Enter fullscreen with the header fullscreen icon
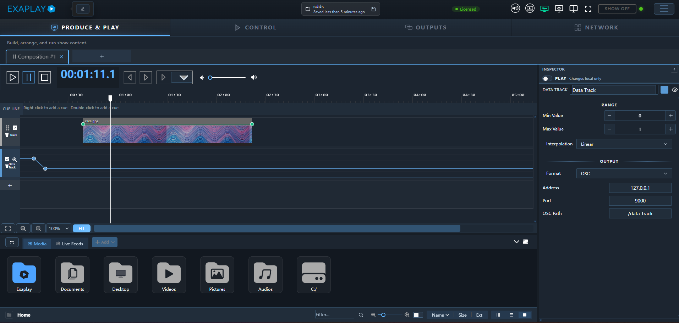 tap(588, 9)
